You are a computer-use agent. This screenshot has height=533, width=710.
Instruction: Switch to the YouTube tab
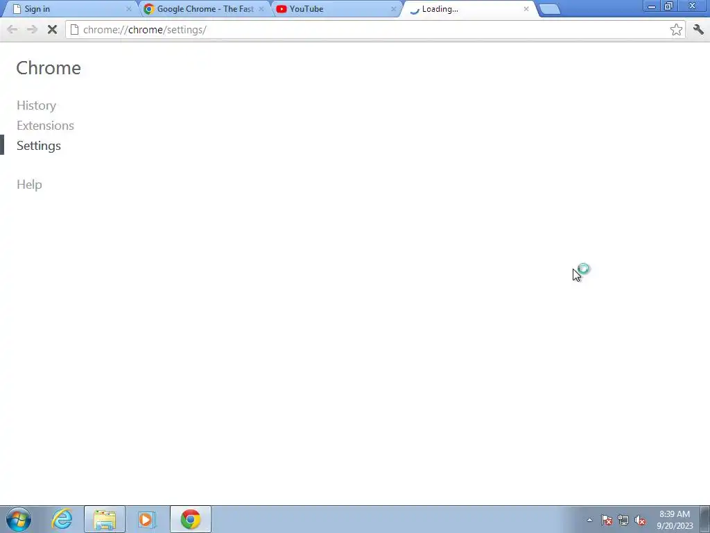pyautogui.click(x=335, y=8)
